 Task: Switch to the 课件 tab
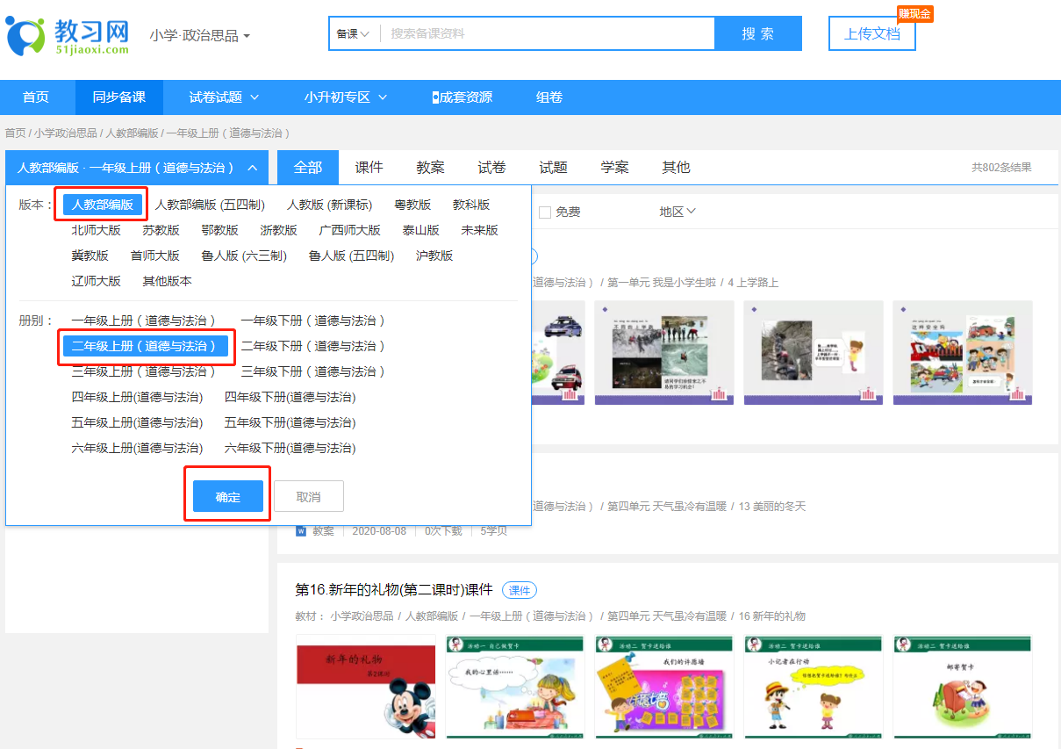click(x=369, y=167)
